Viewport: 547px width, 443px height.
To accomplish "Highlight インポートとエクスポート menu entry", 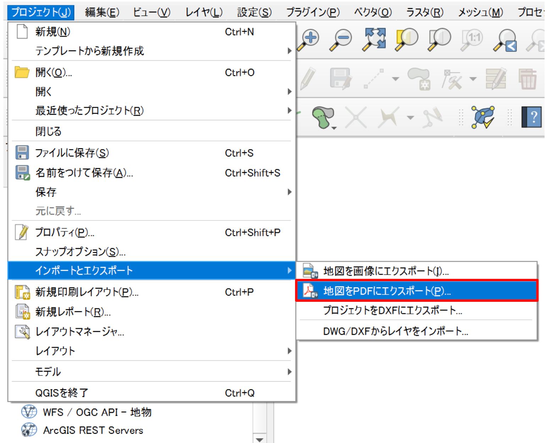I will pyautogui.click(x=151, y=270).
